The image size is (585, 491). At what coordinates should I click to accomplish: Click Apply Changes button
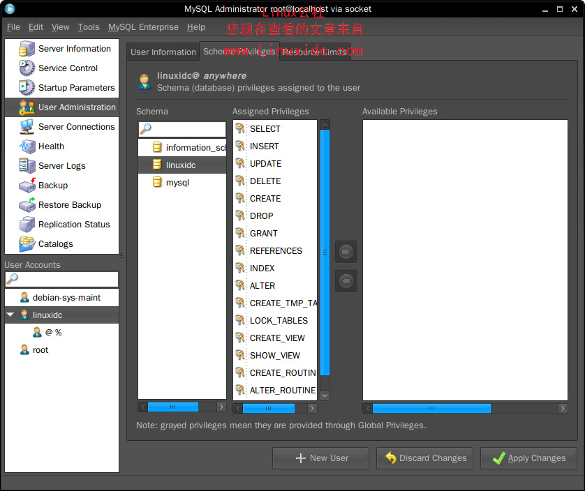pyautogui.click(x=528, y=458)
